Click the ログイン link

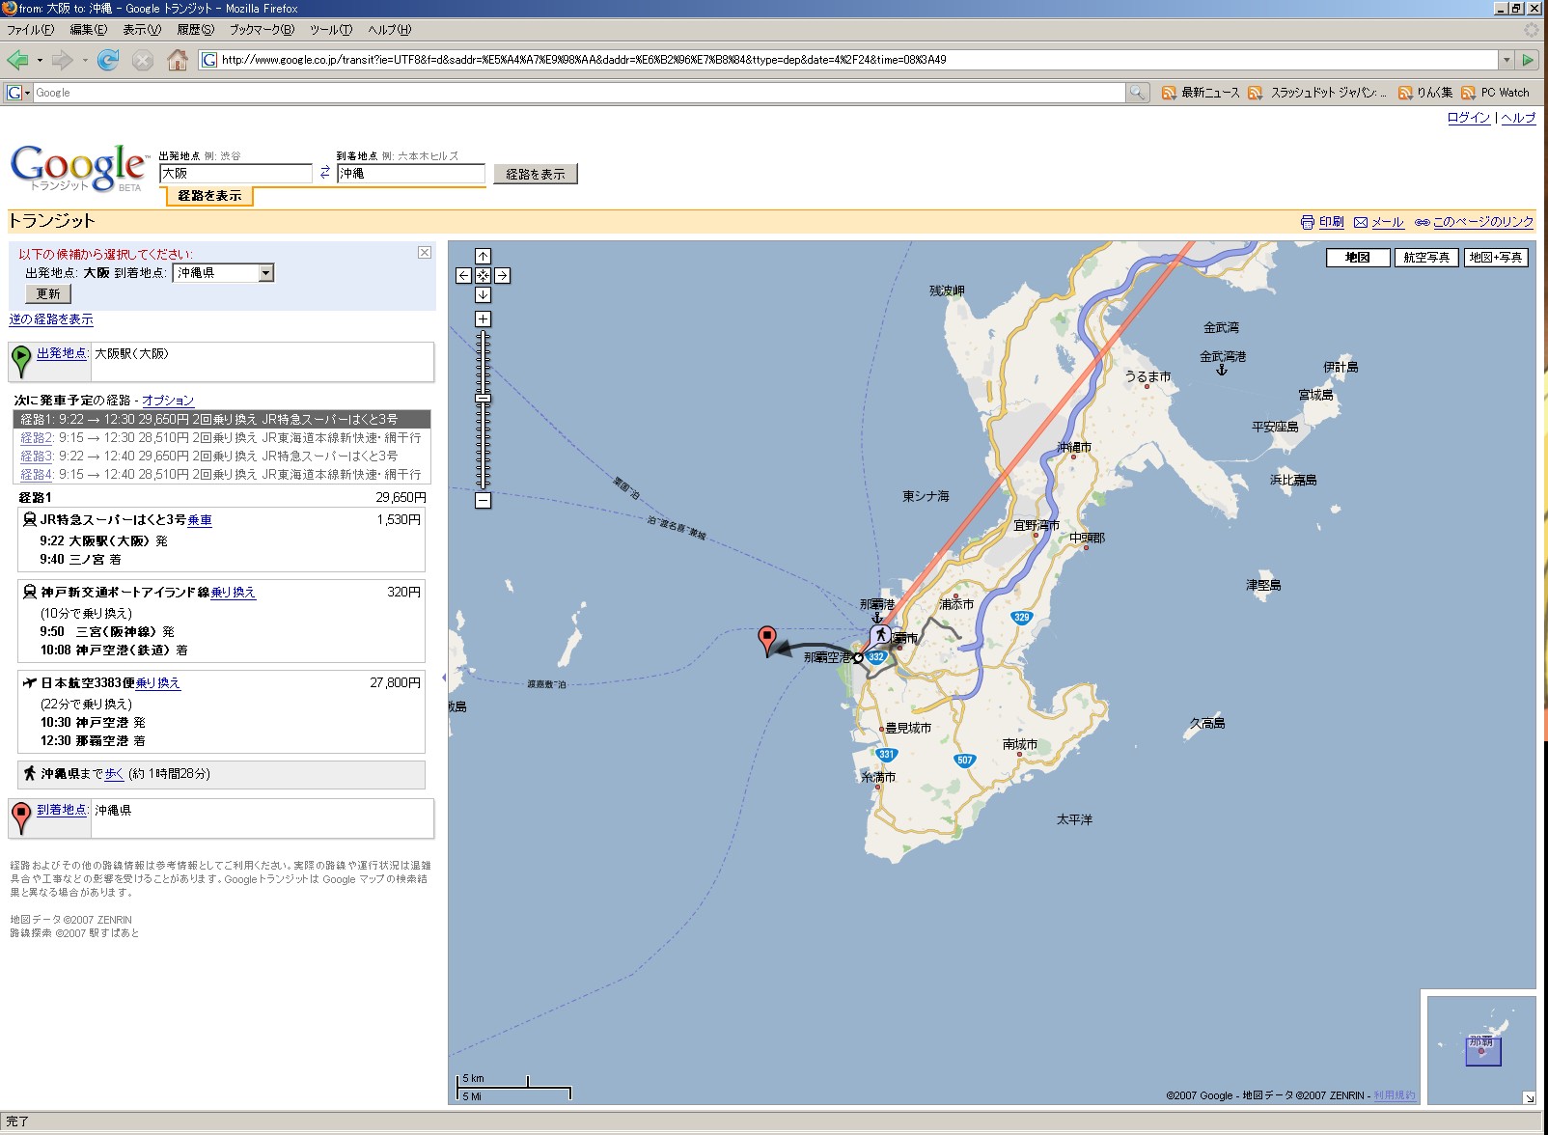1469,118
